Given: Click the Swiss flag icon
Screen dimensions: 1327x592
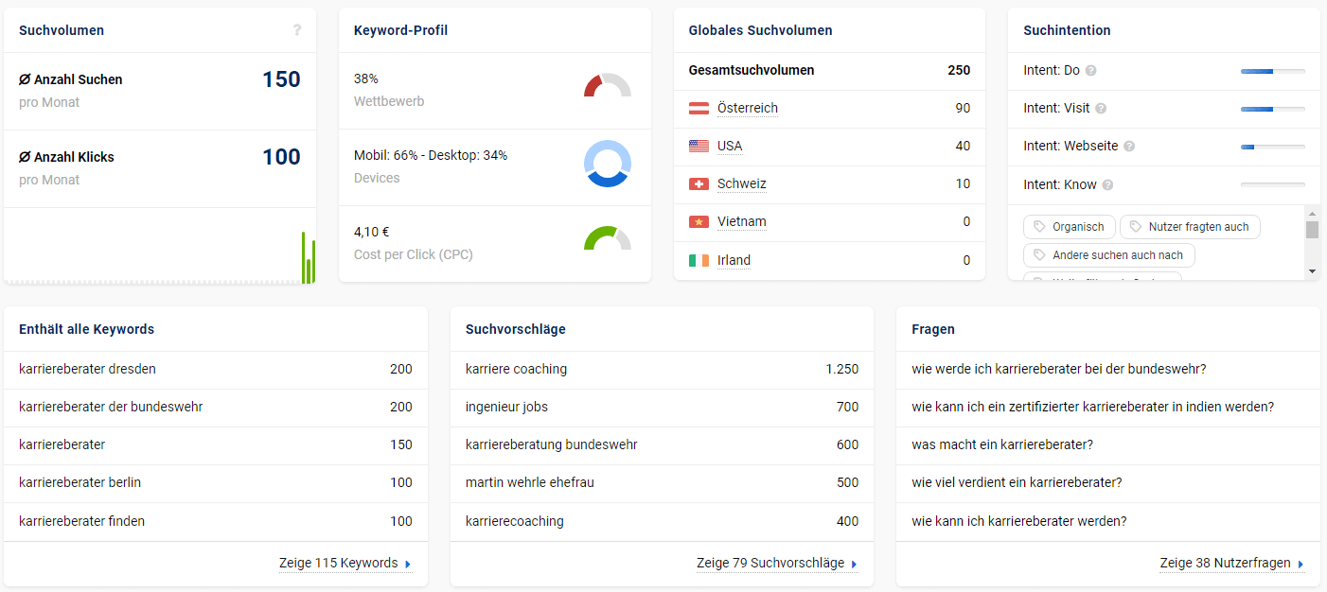Looking at the screenshot, I should coord(699,184).
